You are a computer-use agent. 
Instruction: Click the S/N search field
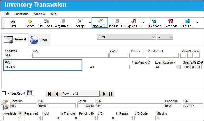point(71,55)
